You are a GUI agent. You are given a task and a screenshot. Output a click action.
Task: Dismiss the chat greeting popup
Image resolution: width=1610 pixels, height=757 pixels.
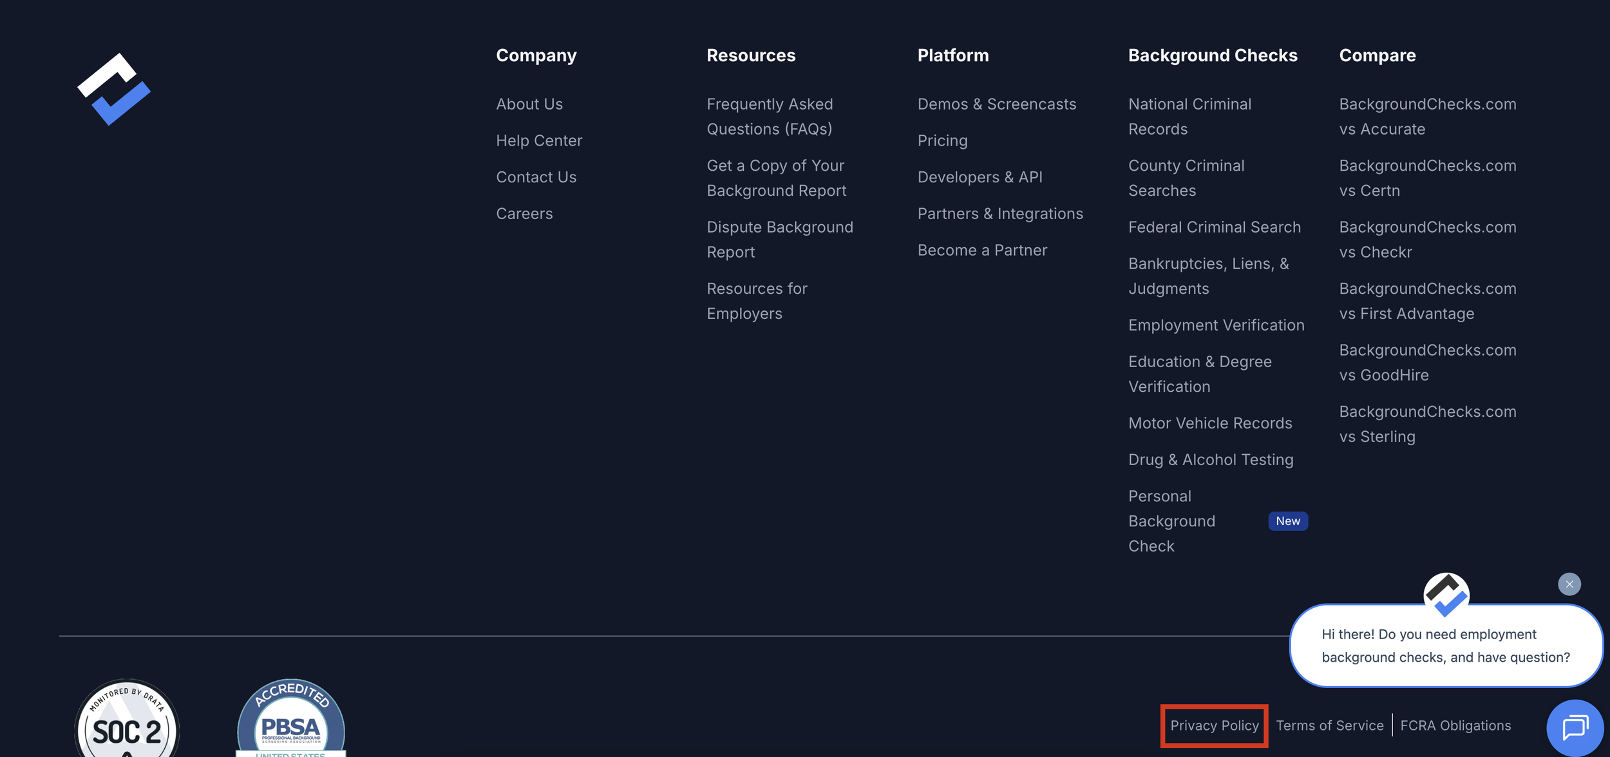tap(1569, 584)
